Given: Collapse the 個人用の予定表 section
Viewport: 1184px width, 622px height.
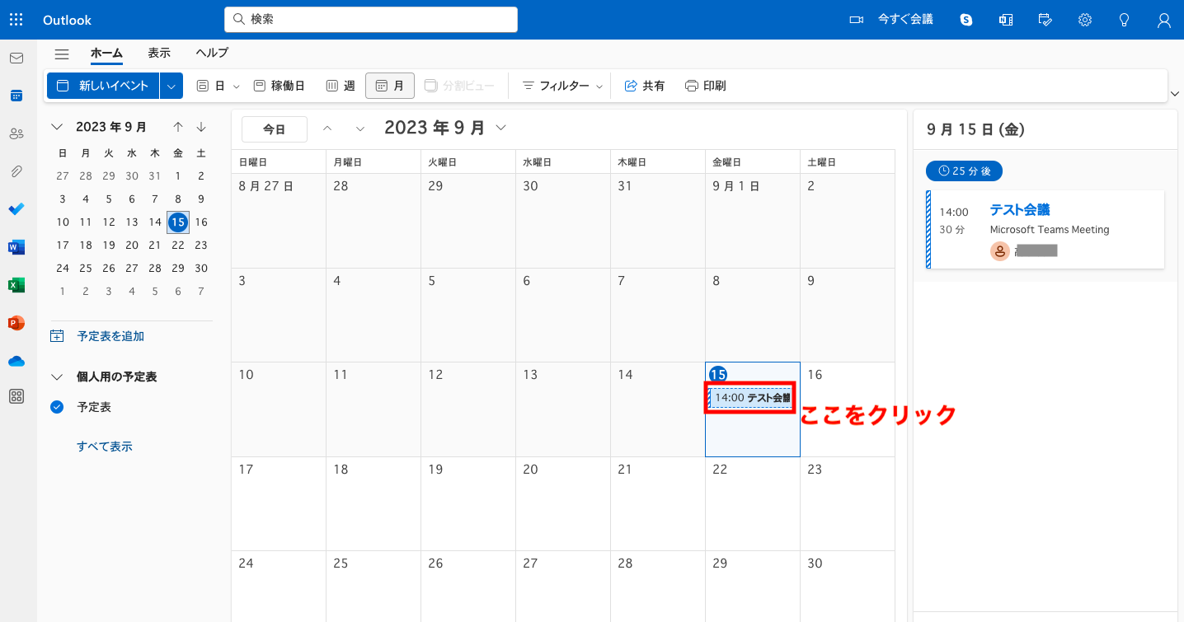Looking at the screenshot, I should click(56, 376).
